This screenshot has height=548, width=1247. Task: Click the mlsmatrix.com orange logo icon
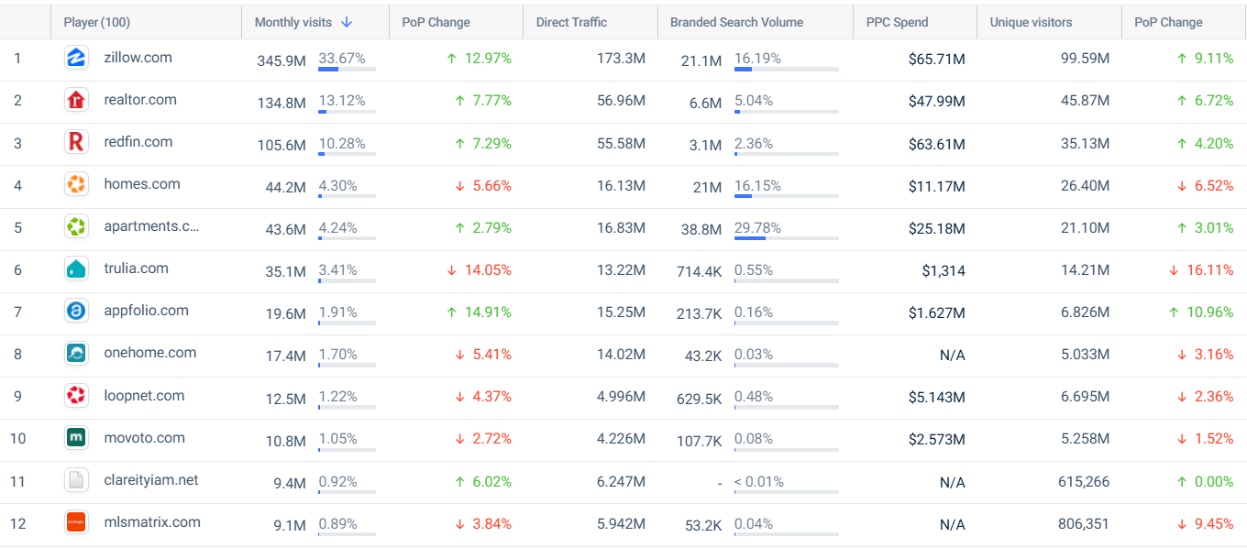click(x=76, y=522)
